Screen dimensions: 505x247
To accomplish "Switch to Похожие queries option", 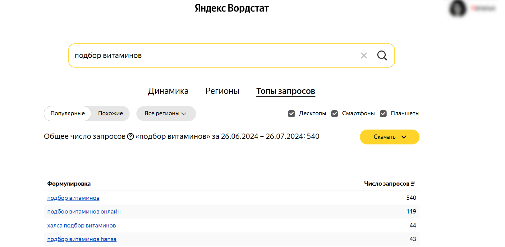I will [111, 113].
